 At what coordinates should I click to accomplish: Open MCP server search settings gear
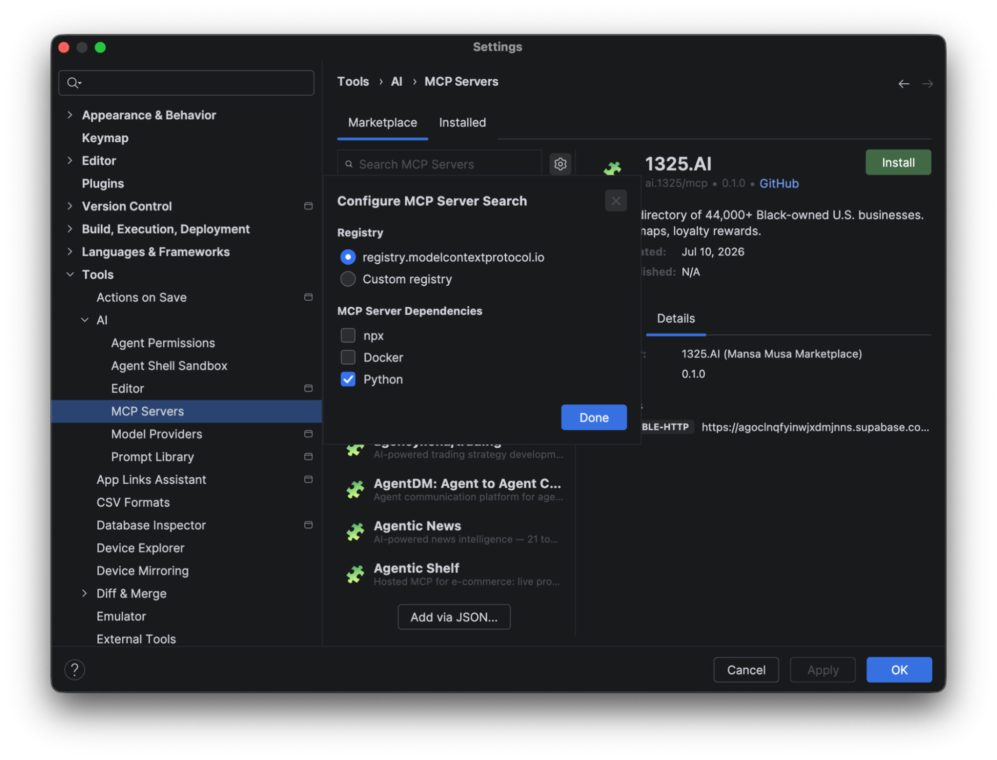tap(560, 164)
